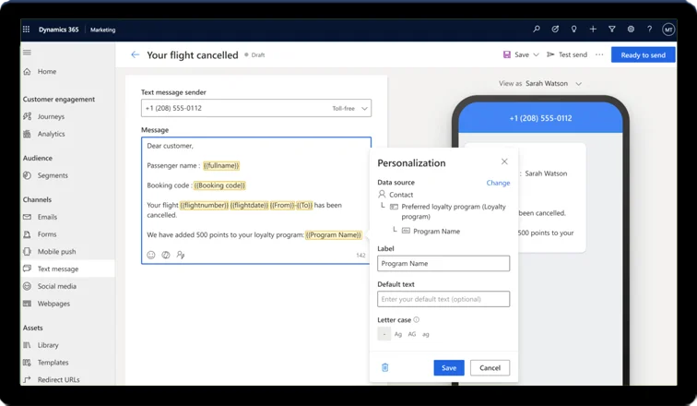Click the 'Ready to send' button
This screenshot has width=697, height=406.
[643, 55]
